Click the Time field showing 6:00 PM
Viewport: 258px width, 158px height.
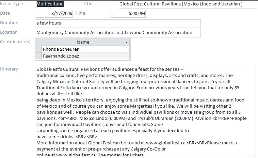pyautogui.click(x=128, y=14)
